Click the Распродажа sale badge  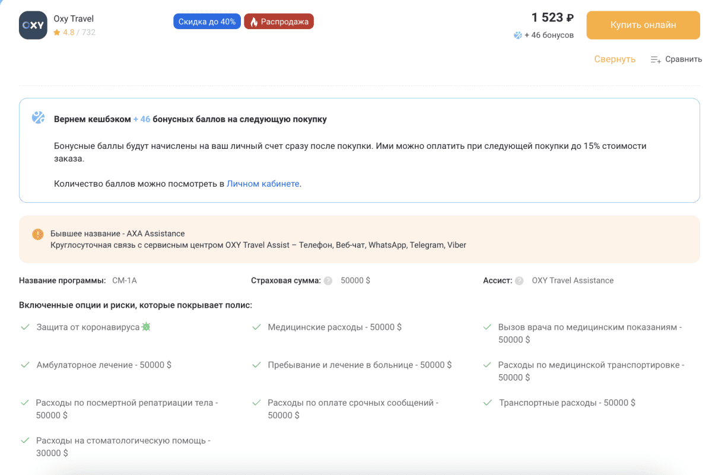(279, 22)
